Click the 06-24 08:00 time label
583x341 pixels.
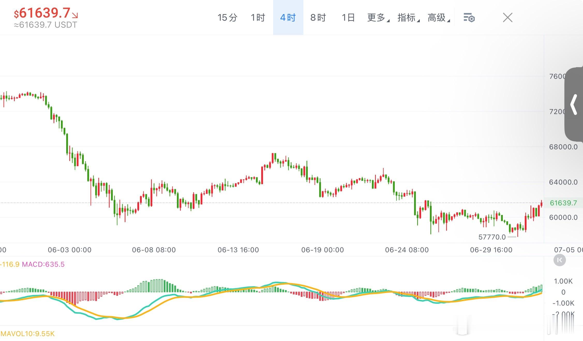[x=407, y=250]
